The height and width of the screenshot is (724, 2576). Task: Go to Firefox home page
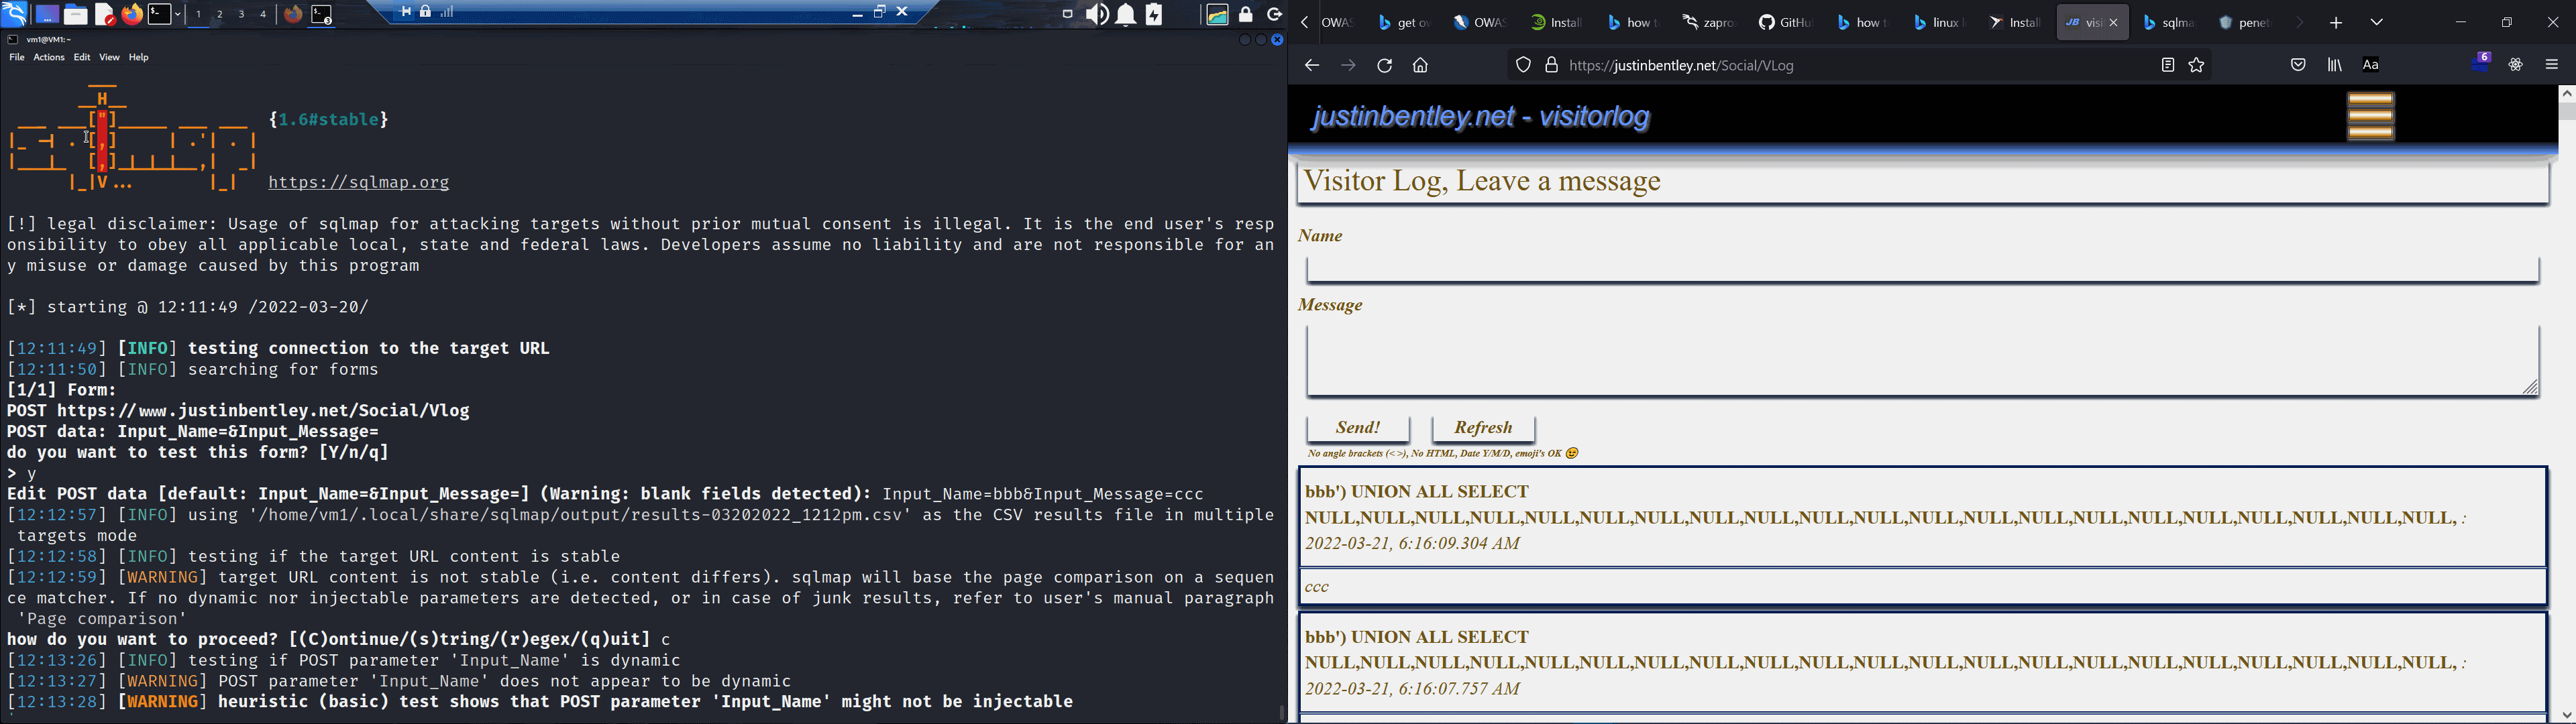click(x=1420, y=66)
